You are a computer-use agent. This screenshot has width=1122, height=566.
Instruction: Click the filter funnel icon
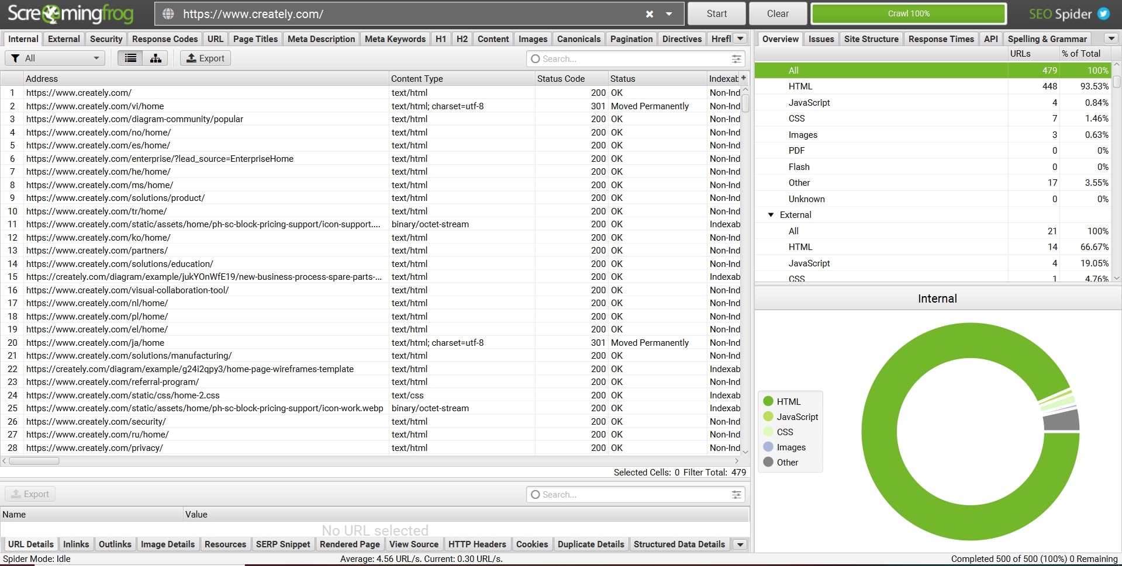pos(15,58)
